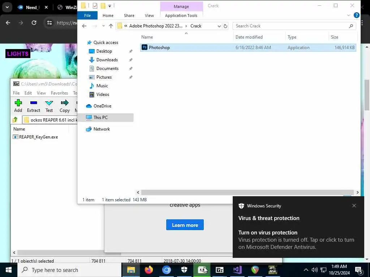Open browser tab search dropdown
The image size is (370, 277).
pyautogui.click(x=7, y=7)
